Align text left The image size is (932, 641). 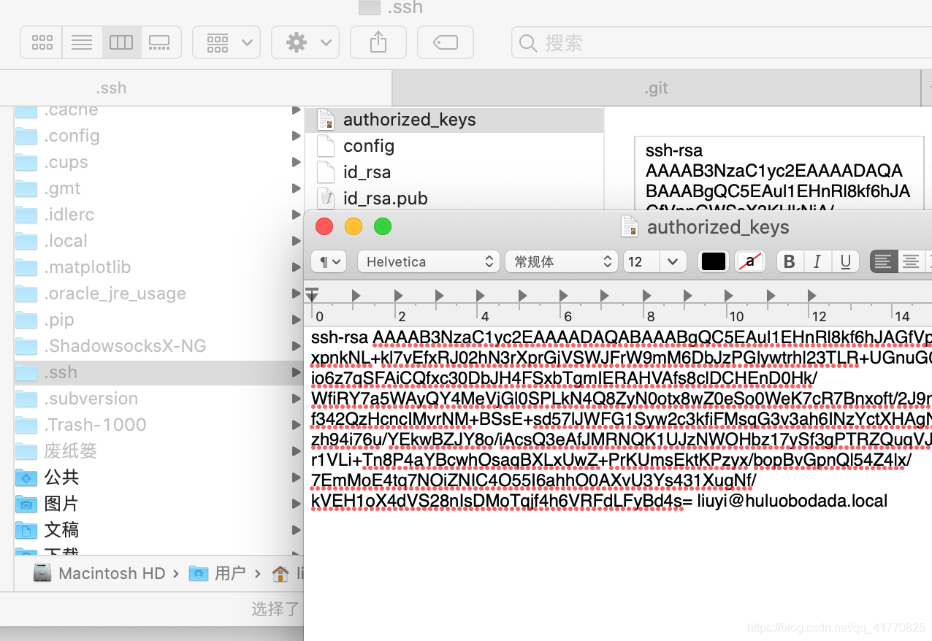[883, 261]
